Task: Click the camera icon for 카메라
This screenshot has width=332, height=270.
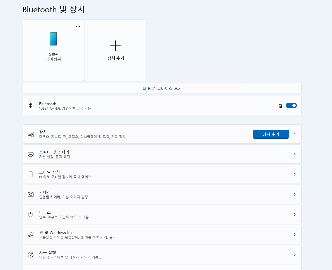Action: (x=31, y=194)
